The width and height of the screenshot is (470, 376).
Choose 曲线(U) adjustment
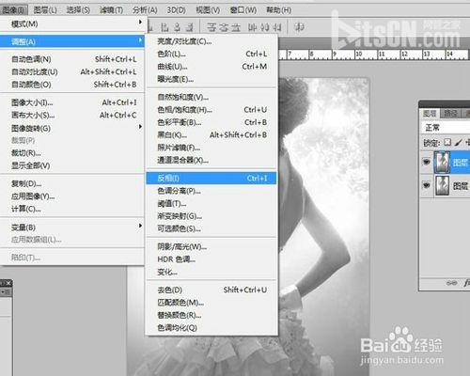pos(211,67)
